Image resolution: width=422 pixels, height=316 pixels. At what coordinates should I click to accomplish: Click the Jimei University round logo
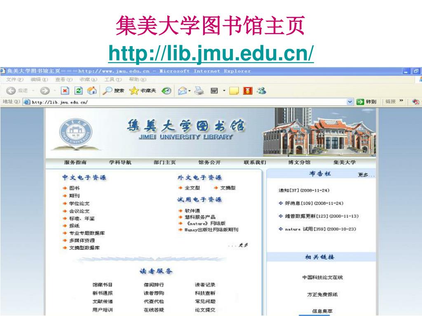76,132
